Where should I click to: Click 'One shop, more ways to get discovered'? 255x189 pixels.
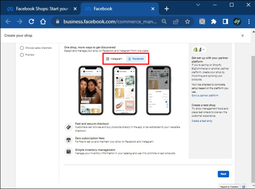[x=90, y=47]
